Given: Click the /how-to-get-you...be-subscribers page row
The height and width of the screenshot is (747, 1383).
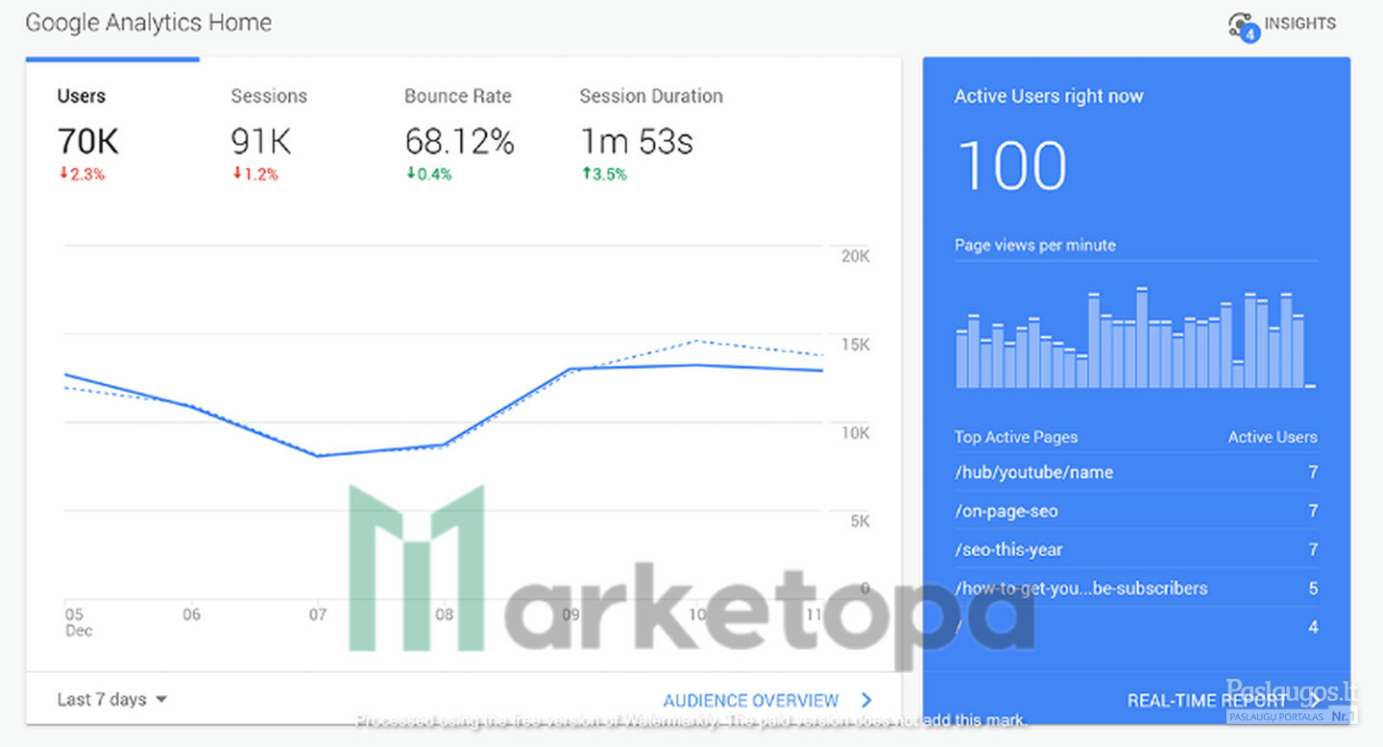Looking at the screenshot, I should 1136,589.
